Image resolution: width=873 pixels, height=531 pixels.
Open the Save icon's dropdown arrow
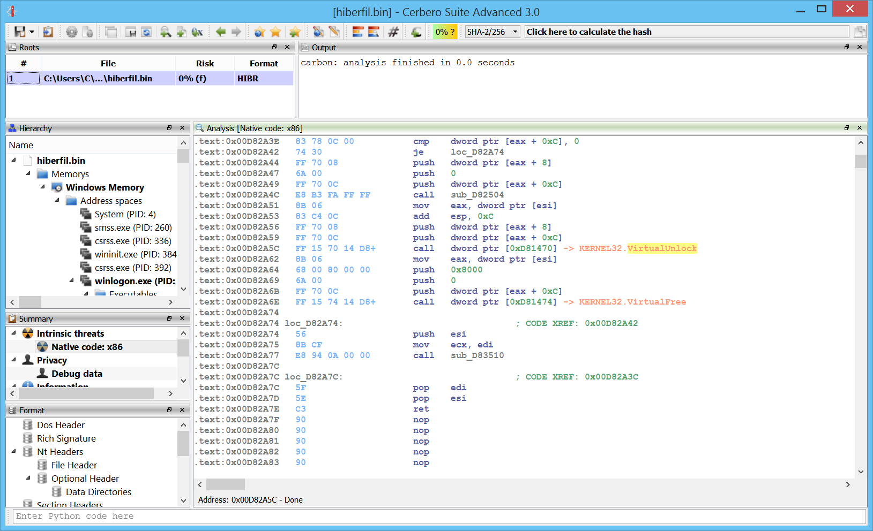[x=32, y=32]
